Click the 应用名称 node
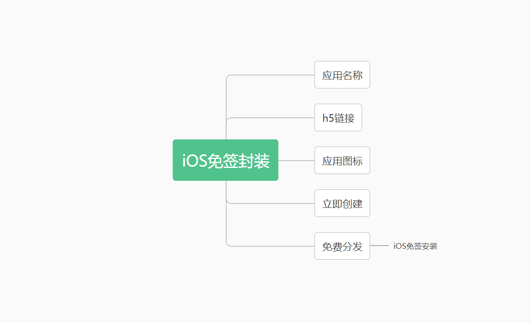Viewport: 531px width, 323px height. pyautogui.click(x=342, y=75)
